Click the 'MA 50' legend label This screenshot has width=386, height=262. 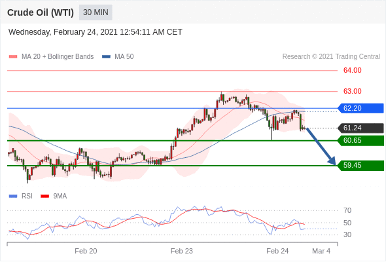(x=124, y=57)
